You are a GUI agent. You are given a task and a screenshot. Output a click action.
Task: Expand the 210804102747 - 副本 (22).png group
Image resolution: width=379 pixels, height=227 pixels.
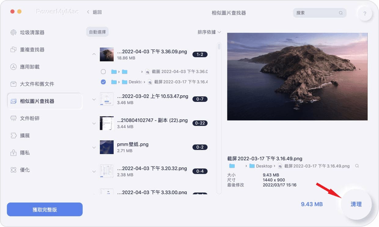(x=94, y=123)
